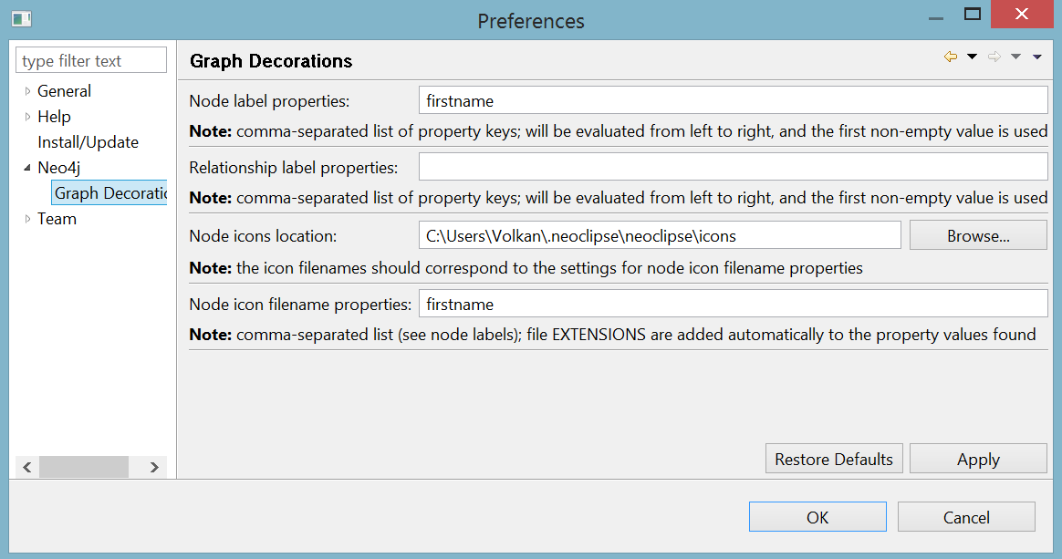This screenshot has height=559, width=1062.
Task: Open the view menu arrow at top right
Action: (x=1036, y=57)
